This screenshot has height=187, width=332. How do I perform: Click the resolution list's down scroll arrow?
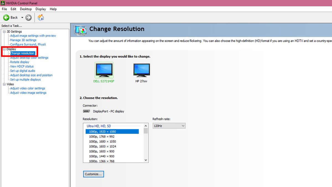tap(146, 160)
